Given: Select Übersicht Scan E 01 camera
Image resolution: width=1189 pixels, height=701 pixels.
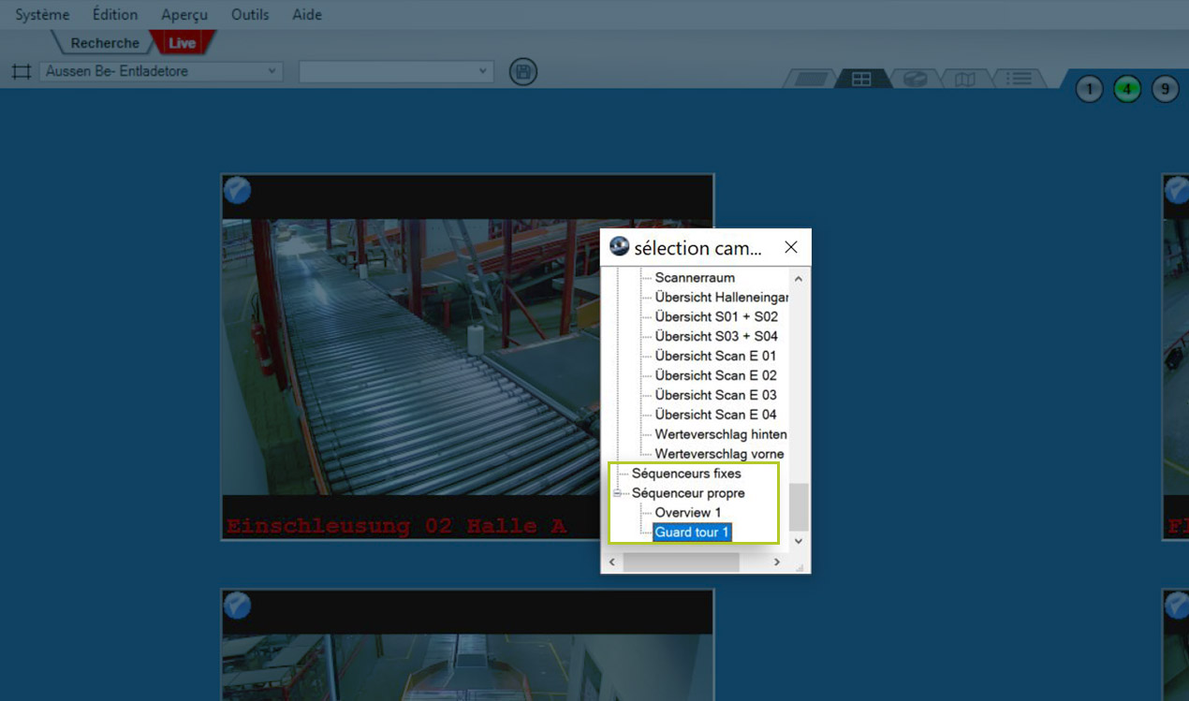Looking at the screenshot, I should [x=715, y=357].
